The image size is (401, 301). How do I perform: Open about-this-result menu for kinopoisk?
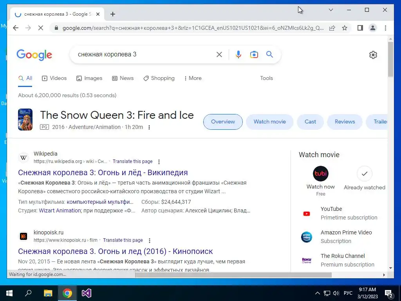149,241
